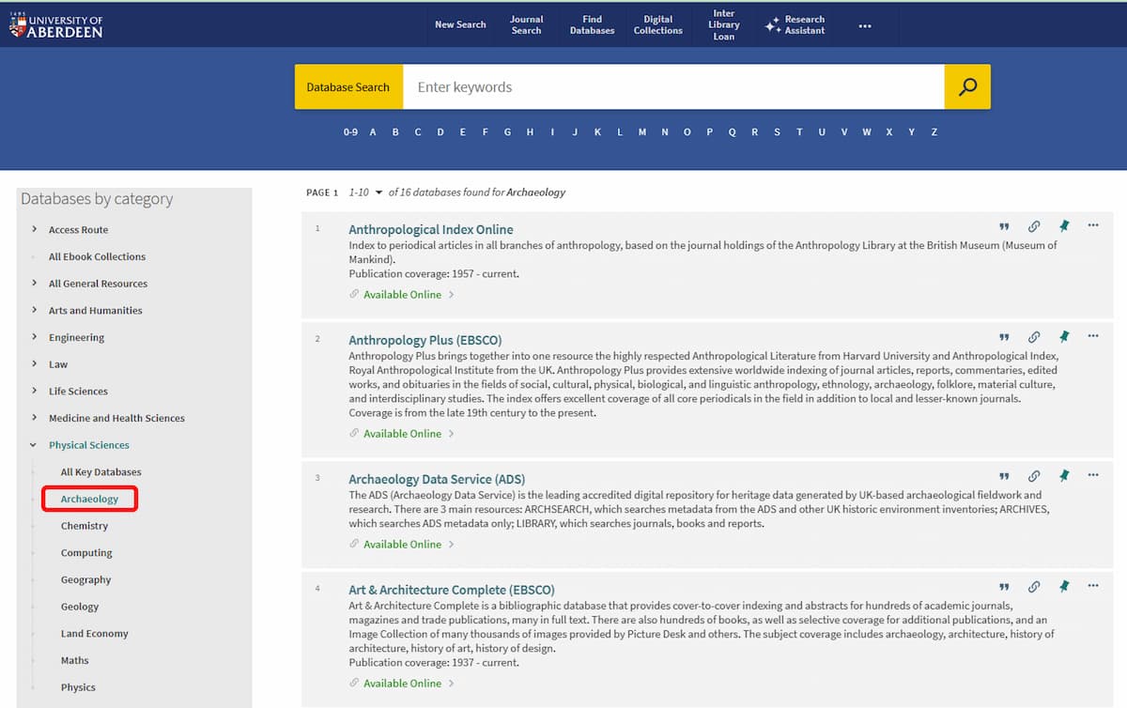This screenshot has width=1127, height=708.
Task: Open more actions for Archaeology Data Service
Action: pos(1093,477)
